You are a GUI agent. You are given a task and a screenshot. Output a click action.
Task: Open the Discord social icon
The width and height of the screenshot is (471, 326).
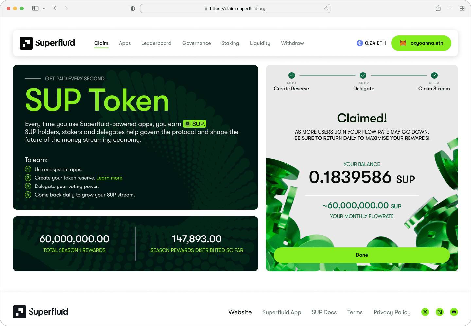point(454,312)
